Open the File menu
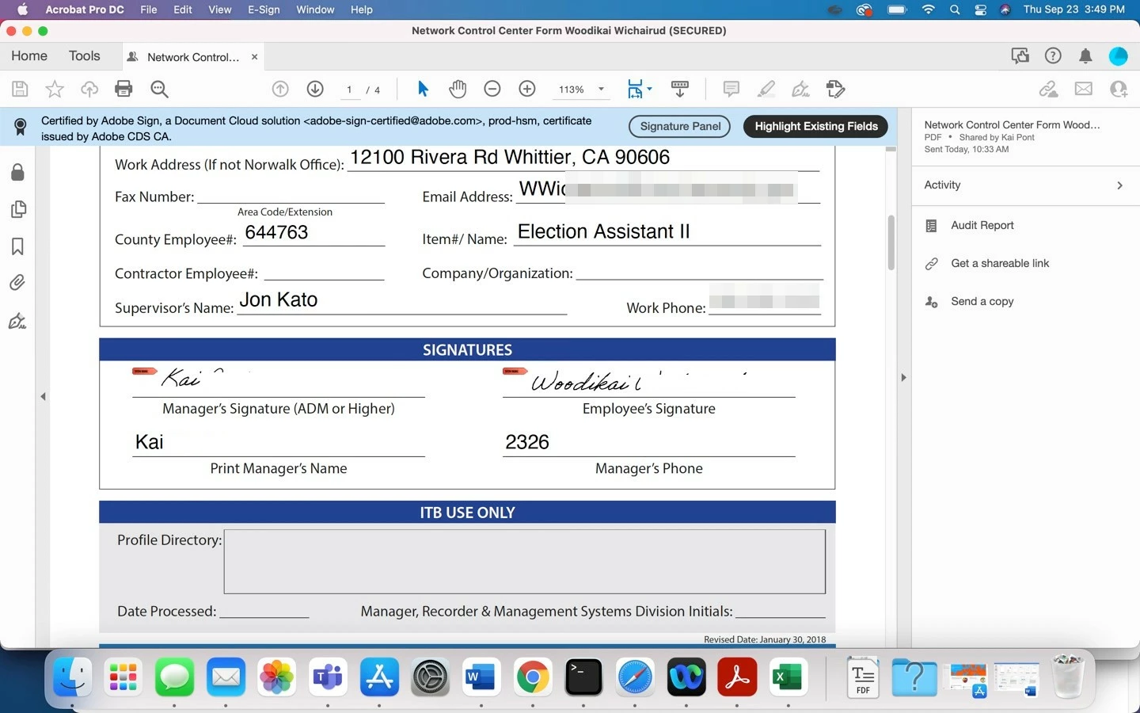 tap(148, 10)
